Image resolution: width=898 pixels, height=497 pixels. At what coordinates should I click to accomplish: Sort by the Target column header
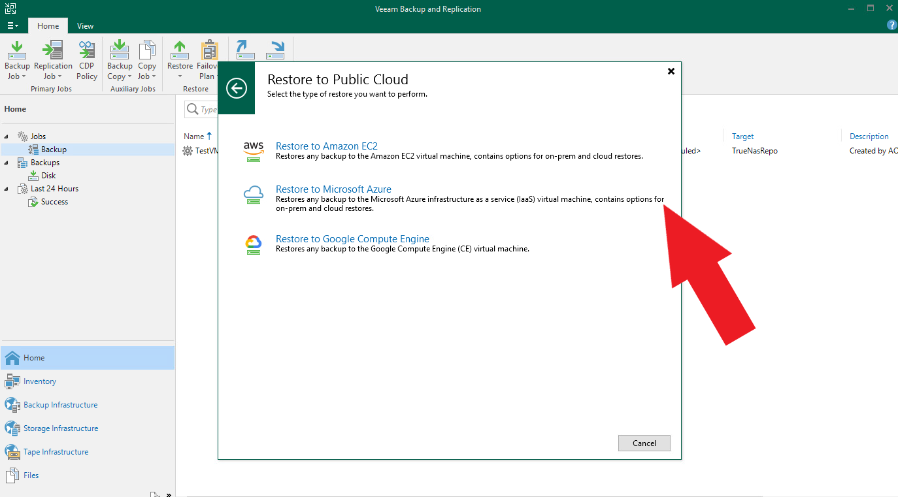743,136
